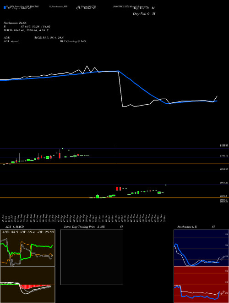Viewport: 229px width, 303px height.
Task: Click the 'Day Vol: 0 M' readout
Action: point(144,14)
